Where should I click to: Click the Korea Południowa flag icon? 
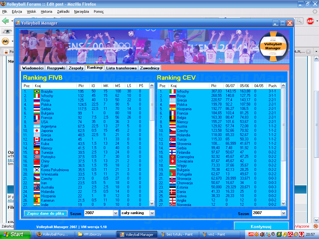[x=37, y=170]
